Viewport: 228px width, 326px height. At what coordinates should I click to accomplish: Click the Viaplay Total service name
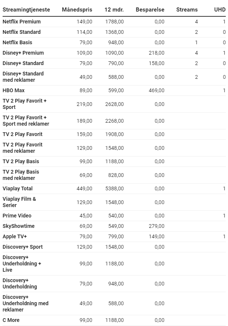pos(17,188)
